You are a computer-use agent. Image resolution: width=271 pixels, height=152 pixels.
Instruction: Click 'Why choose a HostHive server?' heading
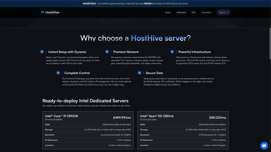[136, 38]
